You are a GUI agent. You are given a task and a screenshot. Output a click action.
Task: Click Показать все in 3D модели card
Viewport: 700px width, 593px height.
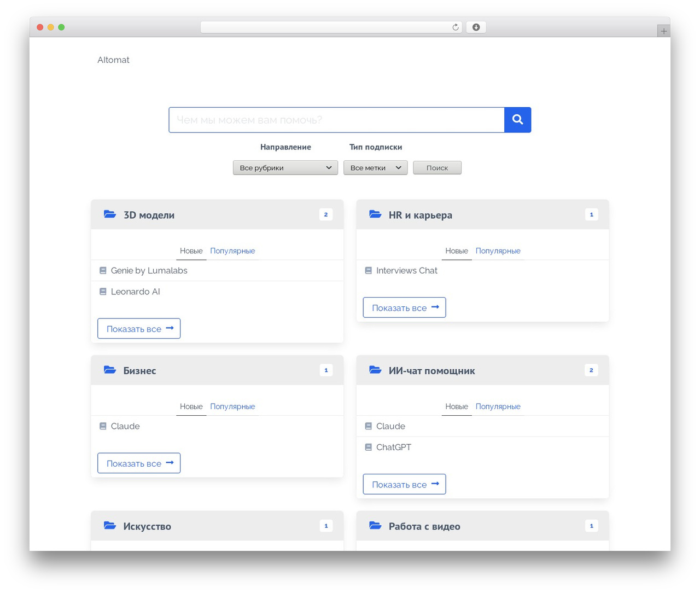(x=139, y=329)
